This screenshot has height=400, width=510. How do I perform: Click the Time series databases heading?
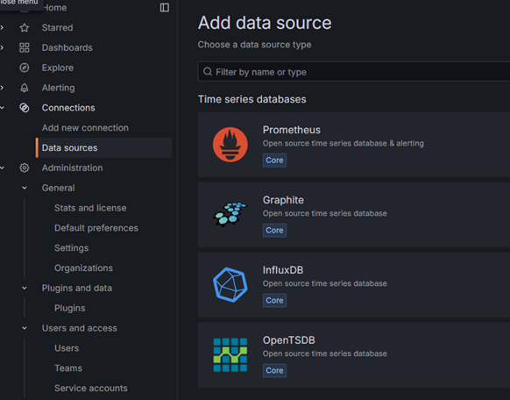point(252,99)
